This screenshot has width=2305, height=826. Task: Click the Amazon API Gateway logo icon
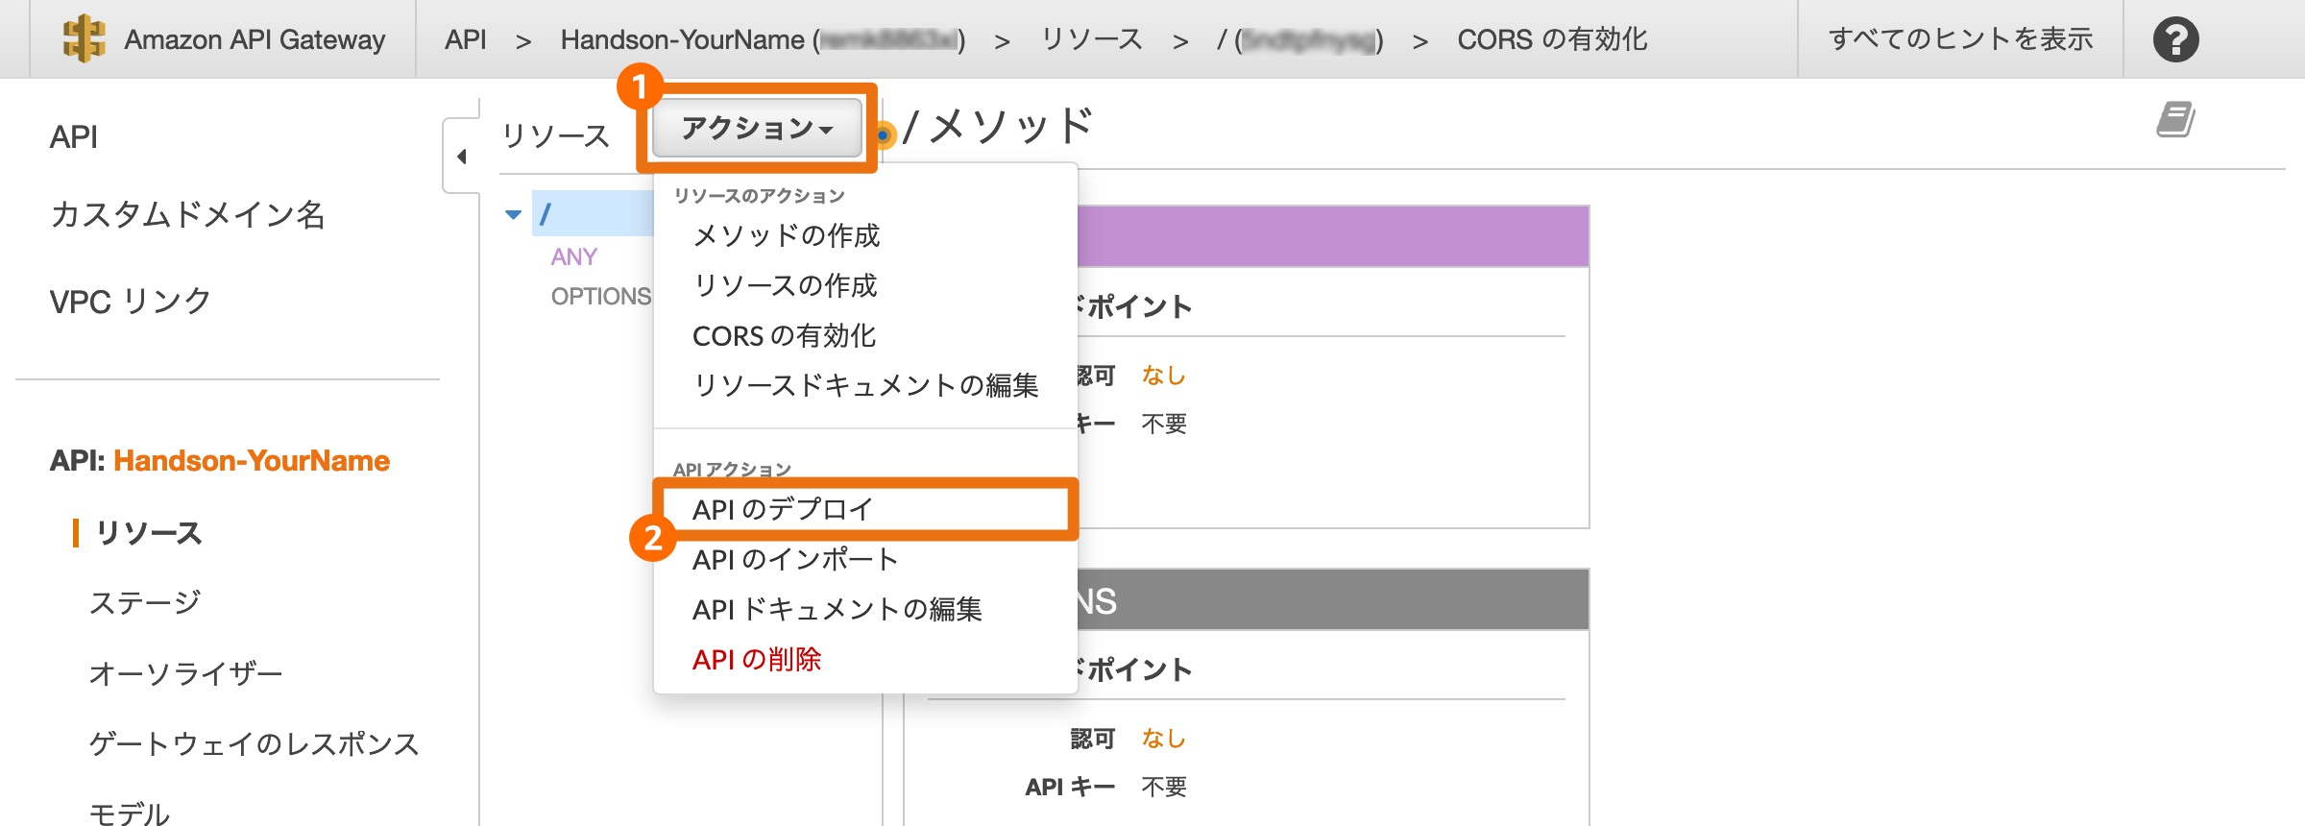85,39
